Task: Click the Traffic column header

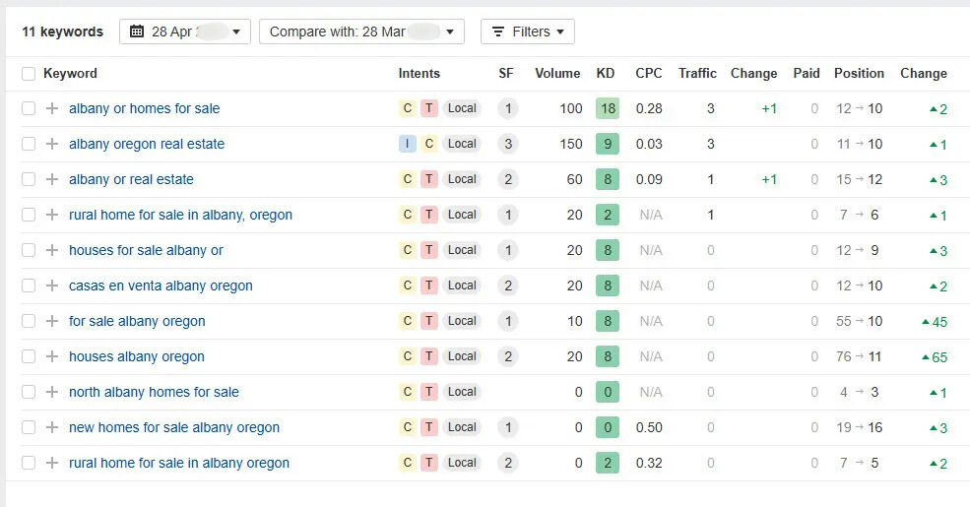Action: tap(697, 73)
